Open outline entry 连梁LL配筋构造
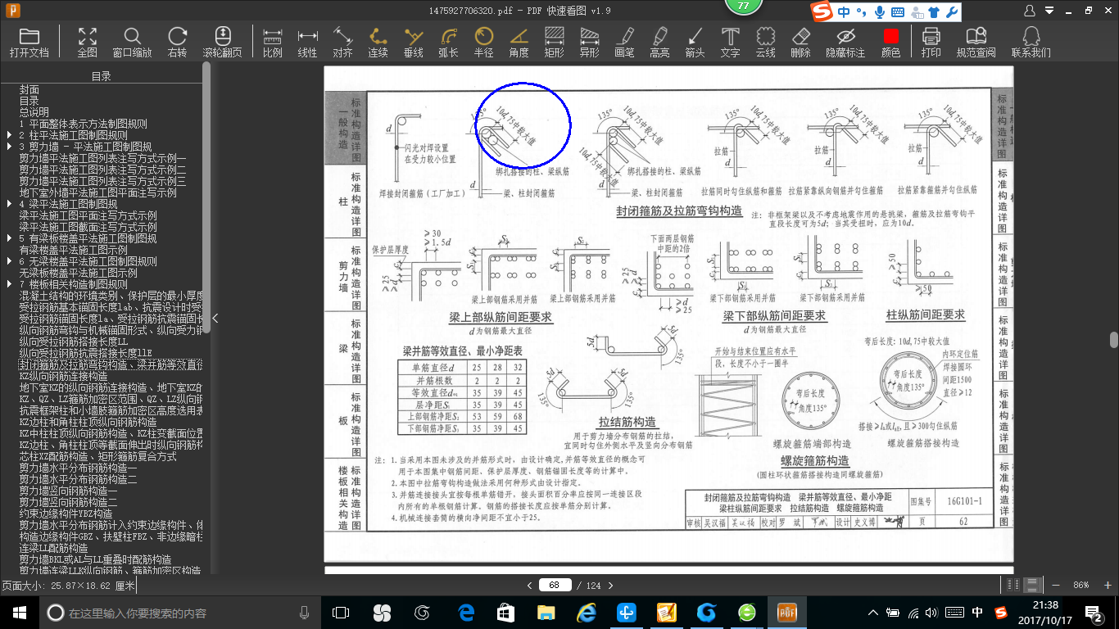 coord(53,548)
